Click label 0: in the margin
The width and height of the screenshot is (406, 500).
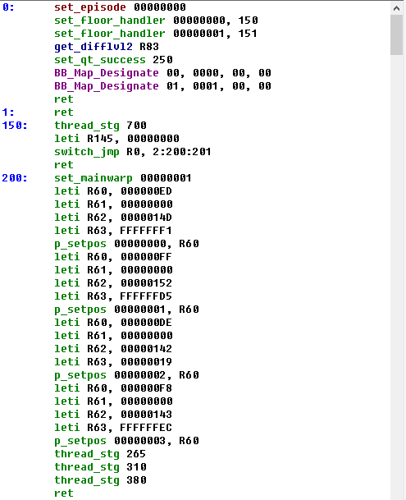(8, 7)
